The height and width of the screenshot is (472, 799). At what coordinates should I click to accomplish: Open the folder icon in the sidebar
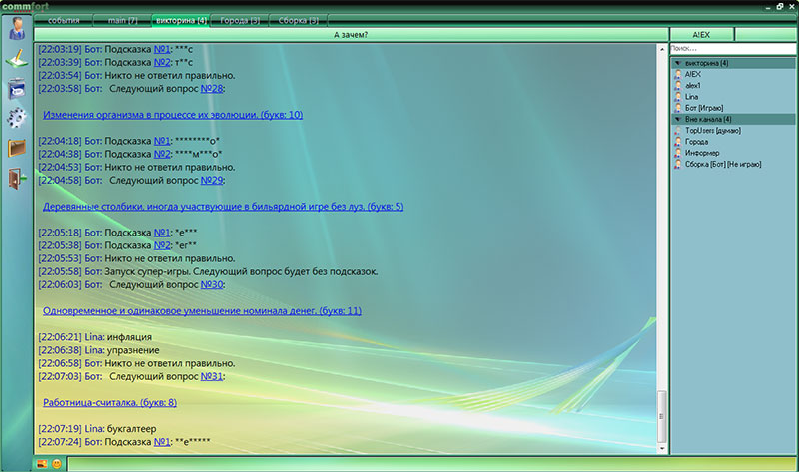17,149
